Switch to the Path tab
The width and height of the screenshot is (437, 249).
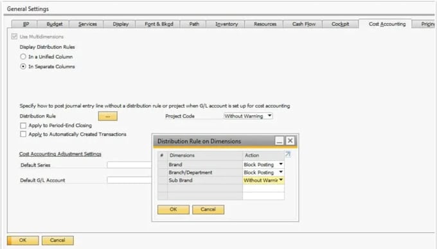point(194,24)
